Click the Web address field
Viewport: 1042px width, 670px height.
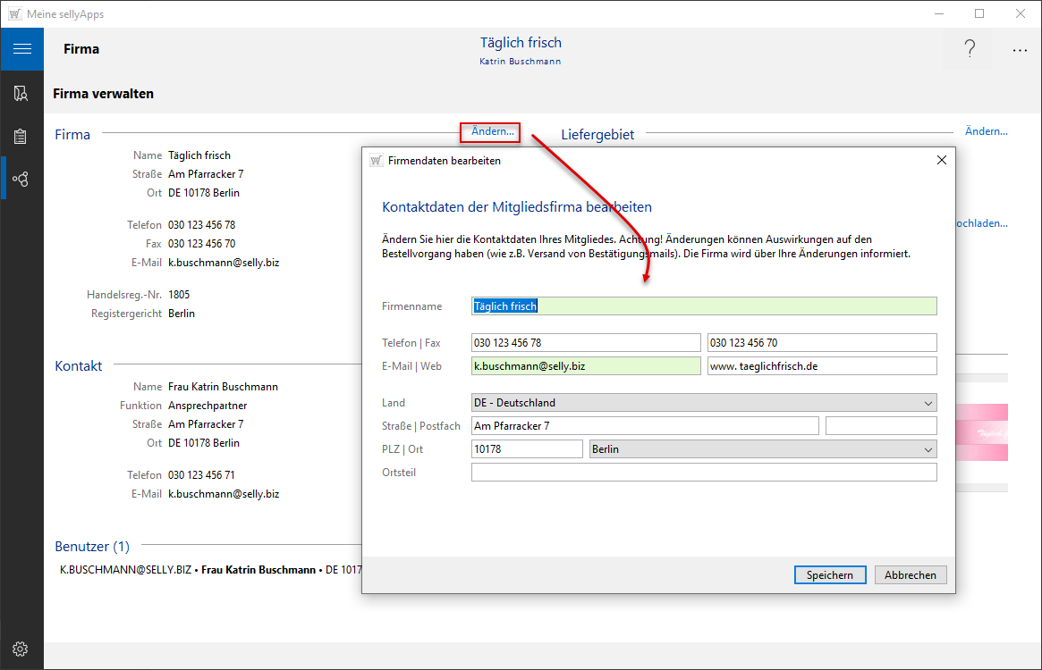(821, 366)
